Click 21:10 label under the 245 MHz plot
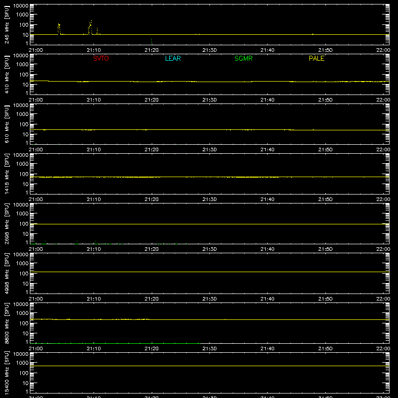The width and height of the screenshot is (398, 398). pos(94,50)
